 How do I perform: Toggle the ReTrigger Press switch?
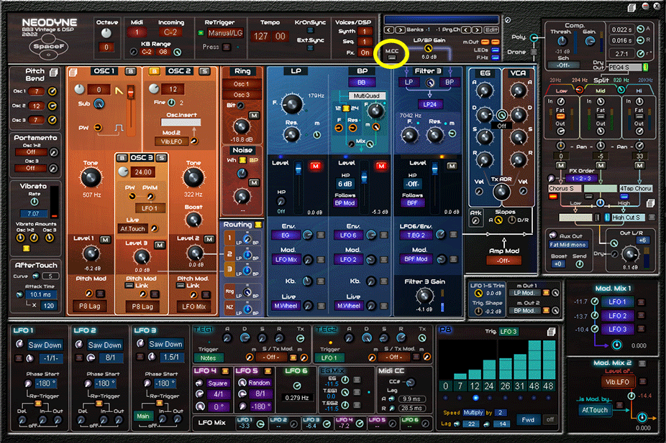click(227, 47)
